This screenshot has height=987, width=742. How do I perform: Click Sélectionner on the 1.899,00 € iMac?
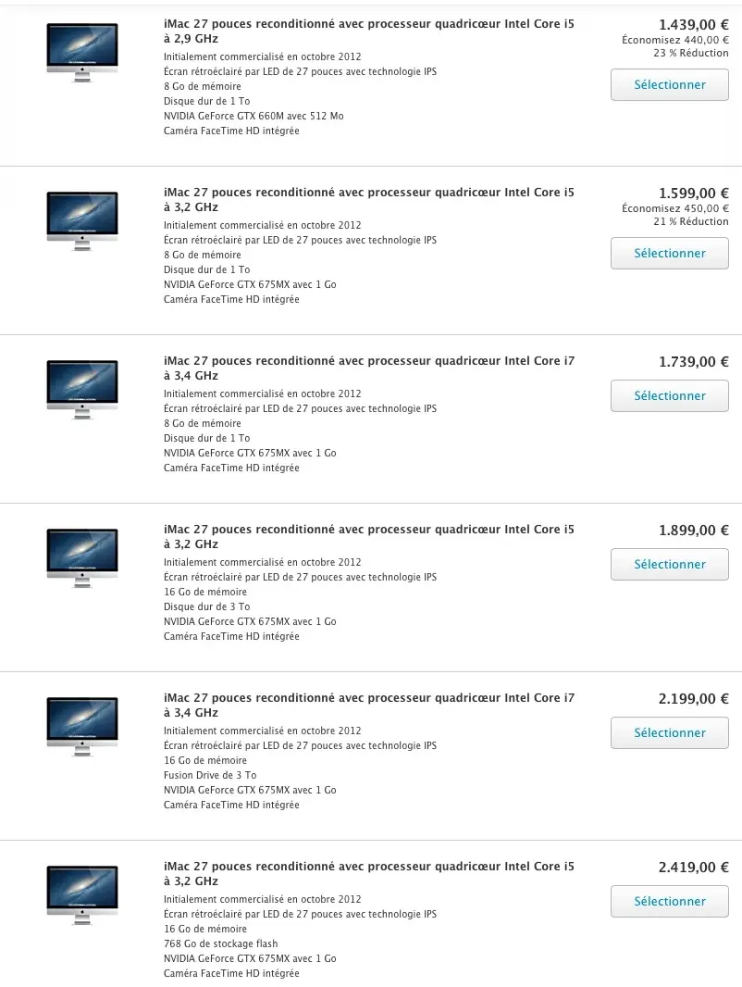click(x=669, y=564)
